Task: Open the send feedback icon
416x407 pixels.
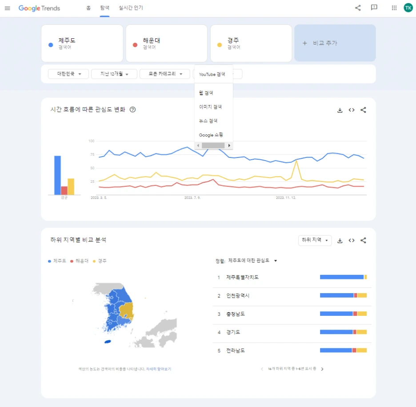Action: (x=374, y=8)
